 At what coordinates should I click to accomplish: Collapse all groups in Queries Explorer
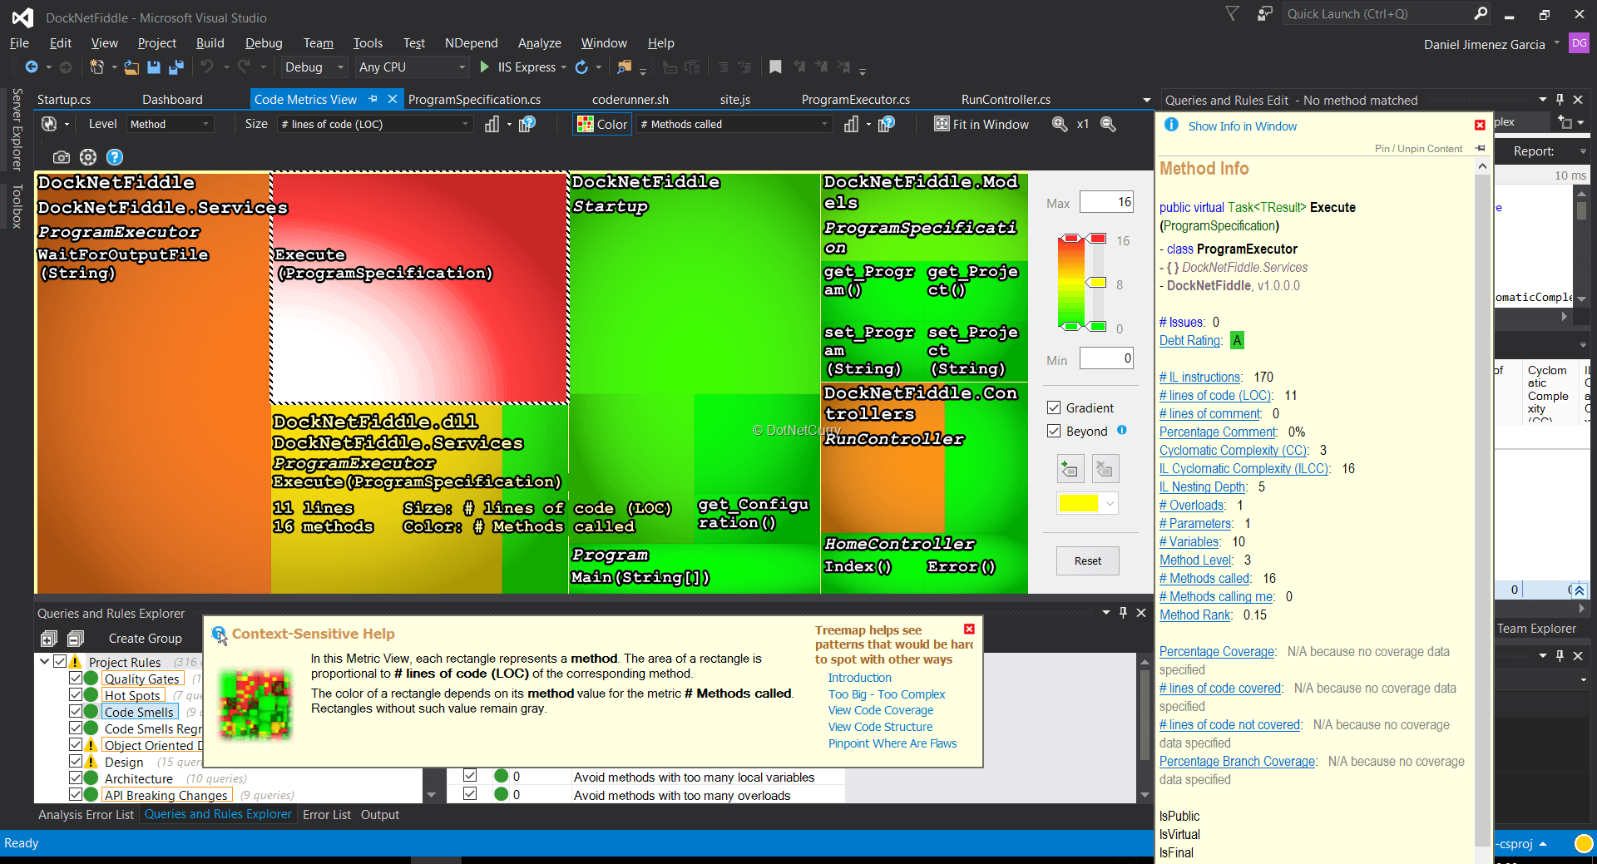(x=76, y=639)
